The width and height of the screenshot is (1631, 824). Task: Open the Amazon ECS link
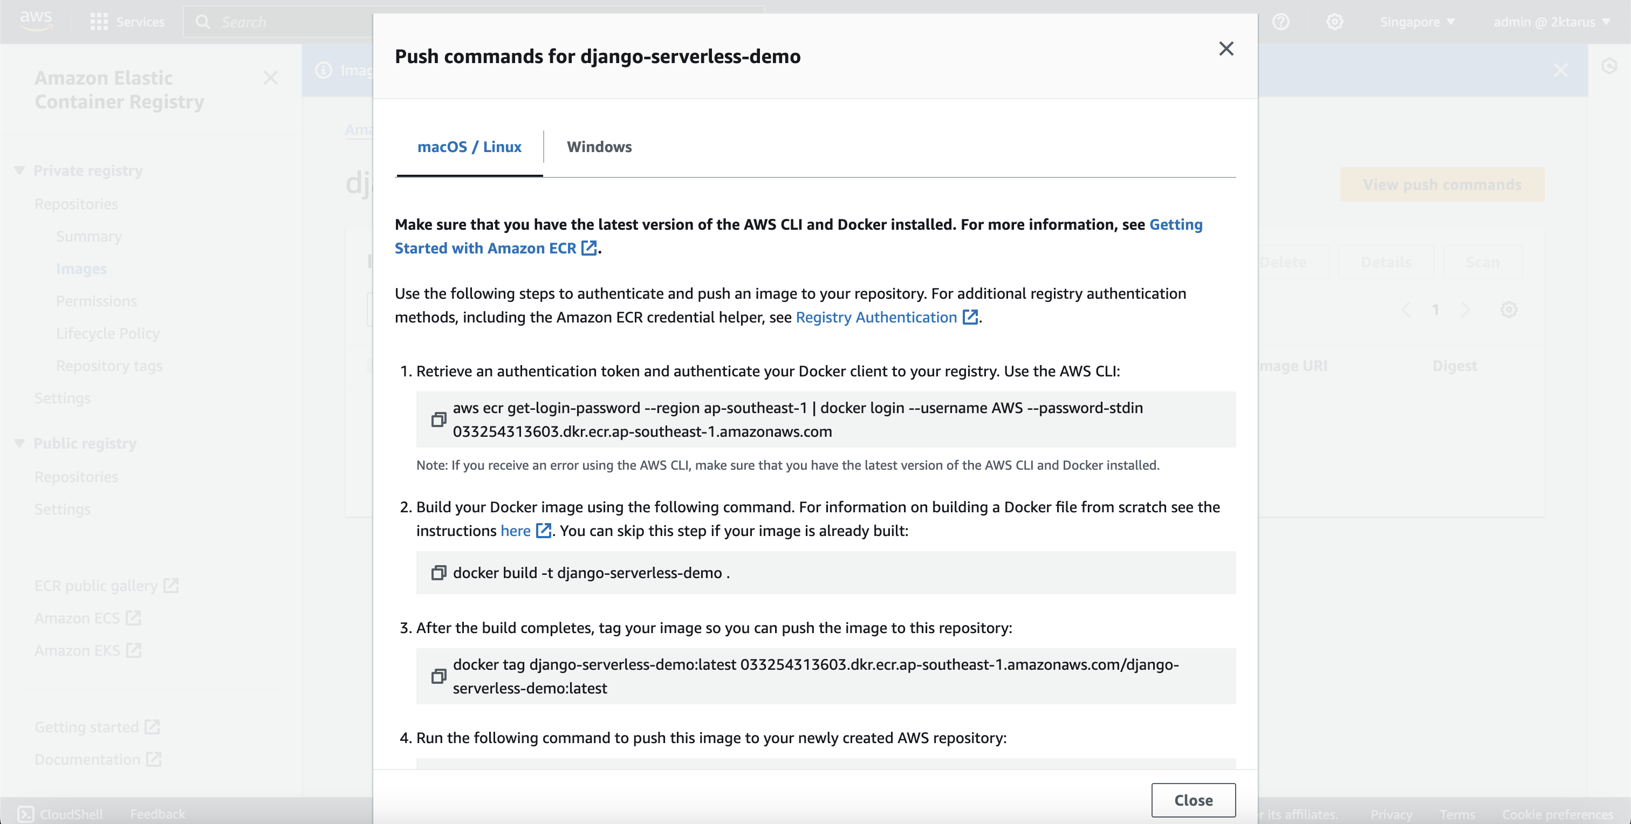87,617
